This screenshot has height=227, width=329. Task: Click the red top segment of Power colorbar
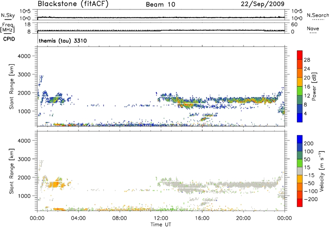300,55
